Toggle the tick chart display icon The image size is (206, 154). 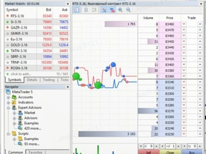click(104, 10)
